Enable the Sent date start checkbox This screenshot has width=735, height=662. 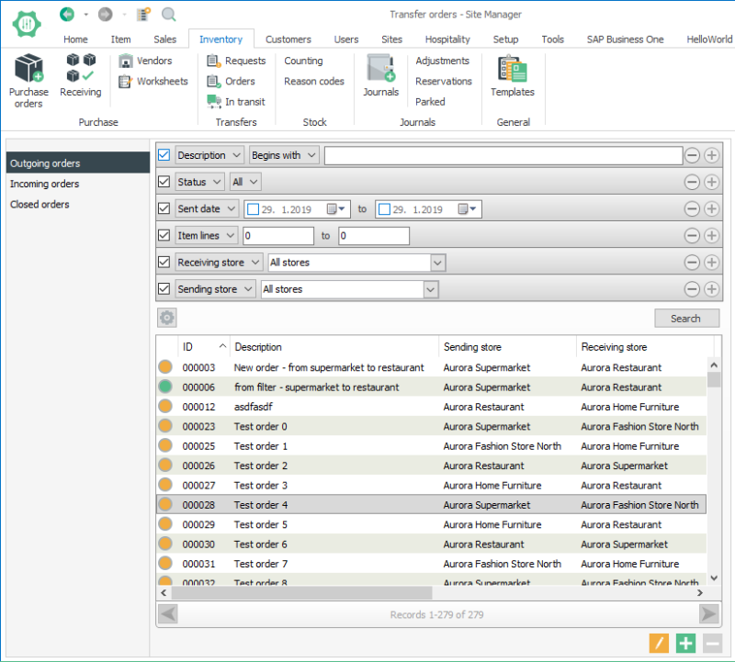253,209
